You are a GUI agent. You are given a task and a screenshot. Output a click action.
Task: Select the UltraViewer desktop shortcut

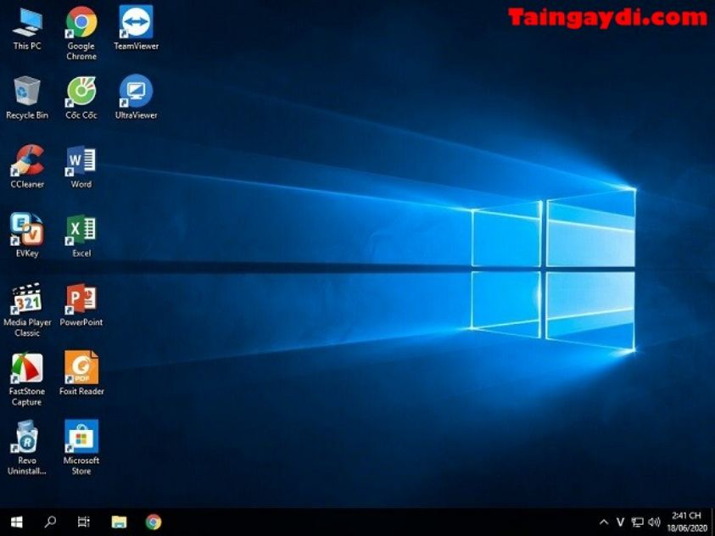(136, 98)
